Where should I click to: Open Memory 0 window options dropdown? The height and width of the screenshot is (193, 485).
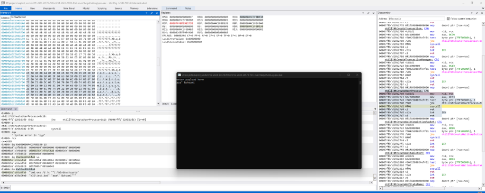tap(147, 13)
